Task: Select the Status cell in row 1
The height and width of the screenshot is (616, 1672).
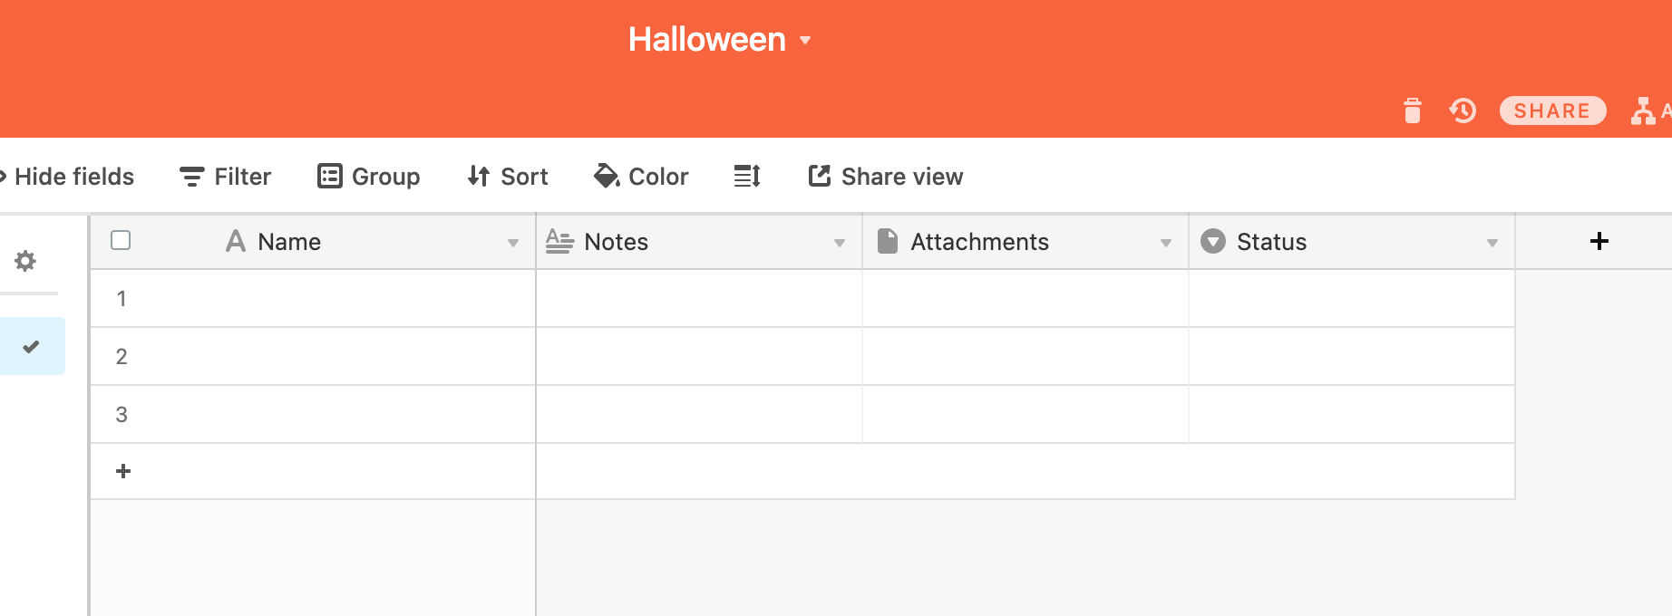Action: [1352, 298]
